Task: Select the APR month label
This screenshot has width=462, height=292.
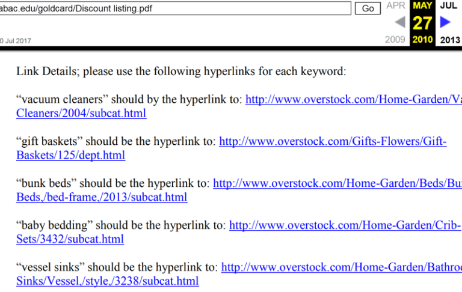Action: pos(396,5)
